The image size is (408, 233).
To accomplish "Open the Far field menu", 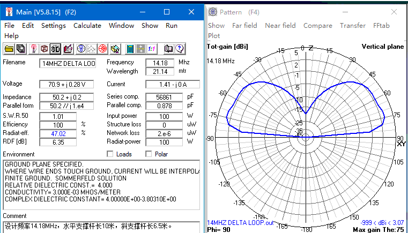I will pyautogui.click(x=244, y=26).
